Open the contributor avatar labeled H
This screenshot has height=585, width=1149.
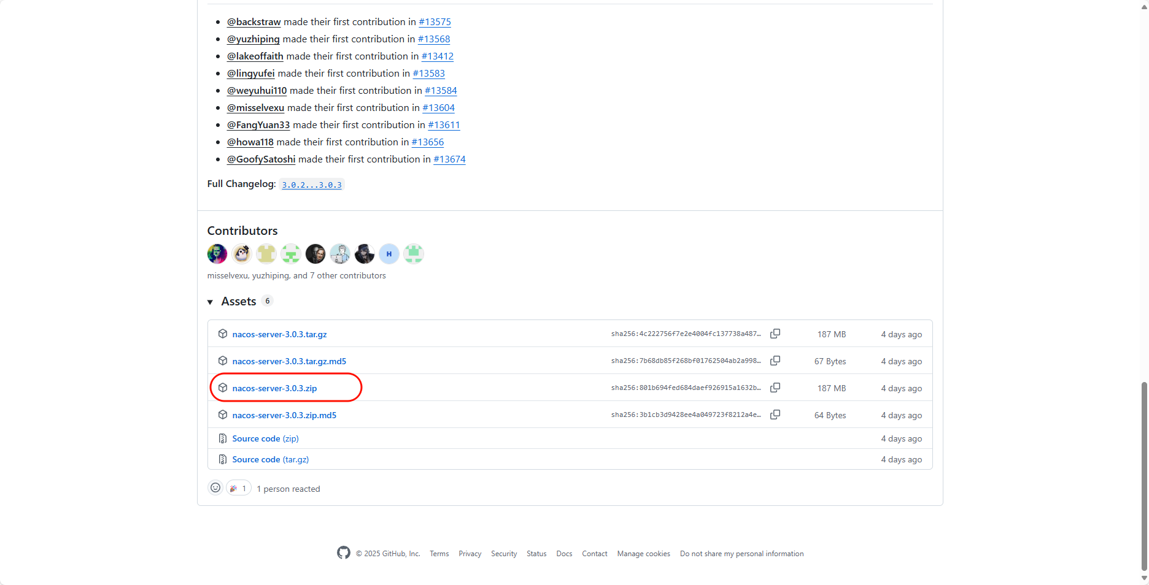click(x=389, y=253)
